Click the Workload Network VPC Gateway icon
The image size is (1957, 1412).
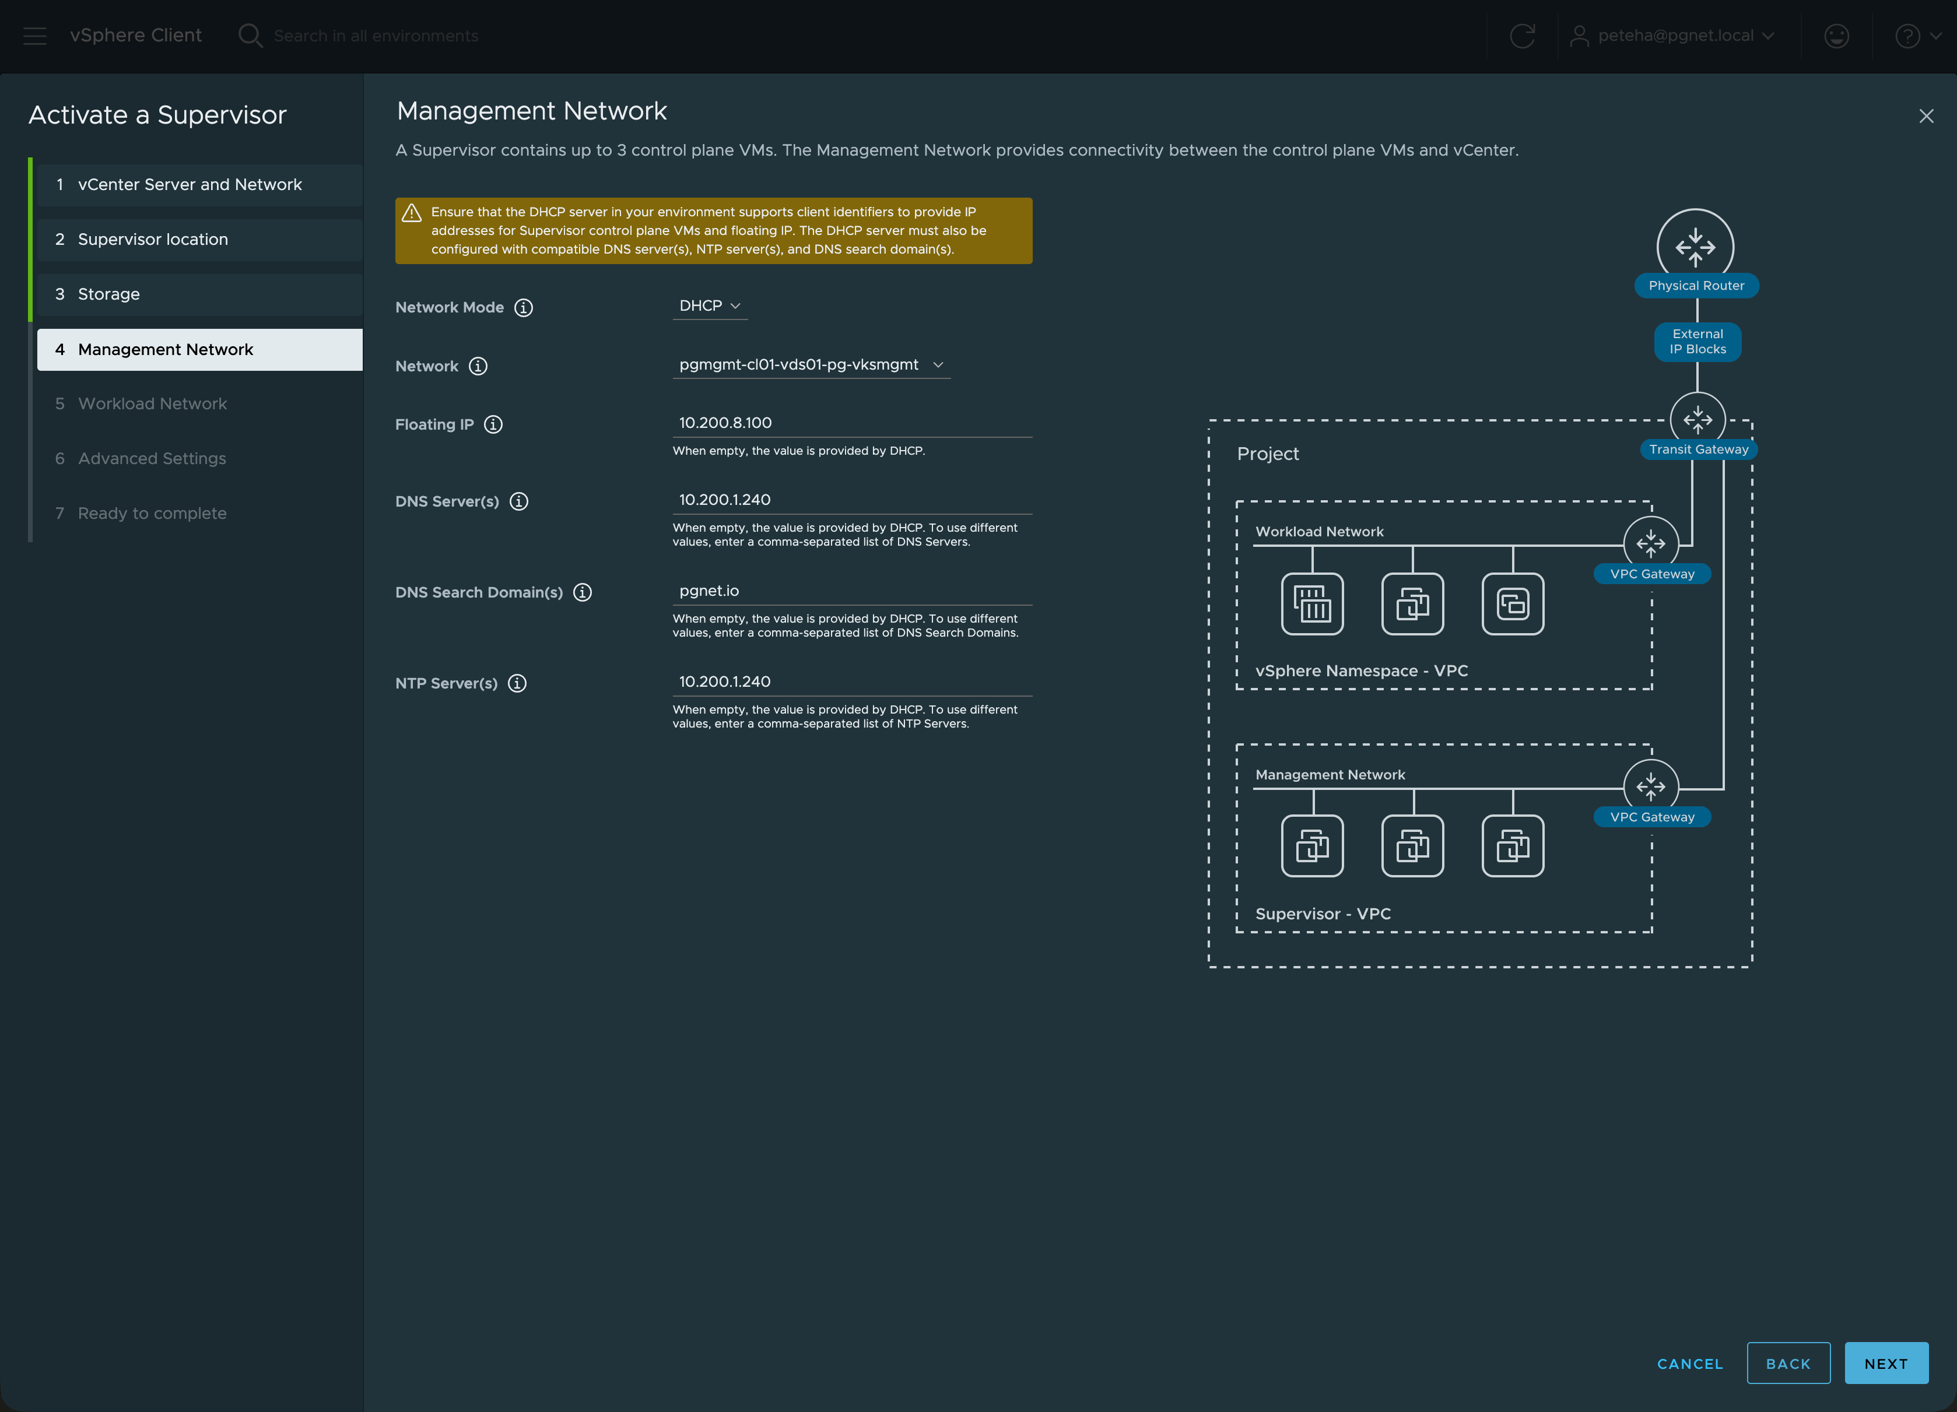pos(1651,543)
